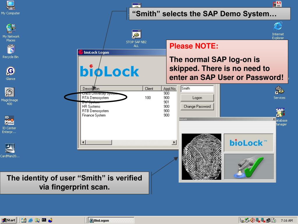Click the magnifier folder quick launch icon
The image size is (298, 224).
[x=37, y=220]
